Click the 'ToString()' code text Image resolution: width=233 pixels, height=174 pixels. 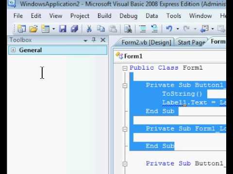182,94
